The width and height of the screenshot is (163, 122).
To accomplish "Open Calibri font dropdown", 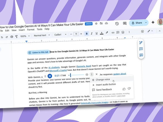I will pyautogui.click(x=60, y=35).
